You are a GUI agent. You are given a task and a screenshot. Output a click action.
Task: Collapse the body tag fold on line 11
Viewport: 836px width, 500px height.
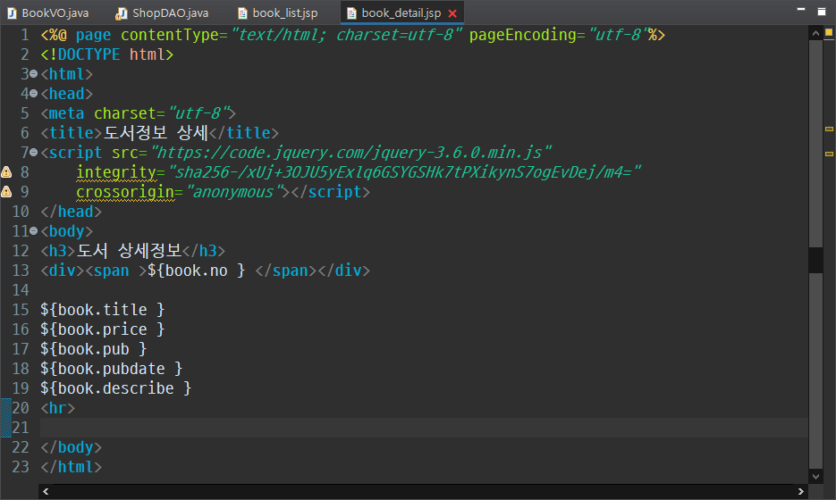tap(34, 231)
